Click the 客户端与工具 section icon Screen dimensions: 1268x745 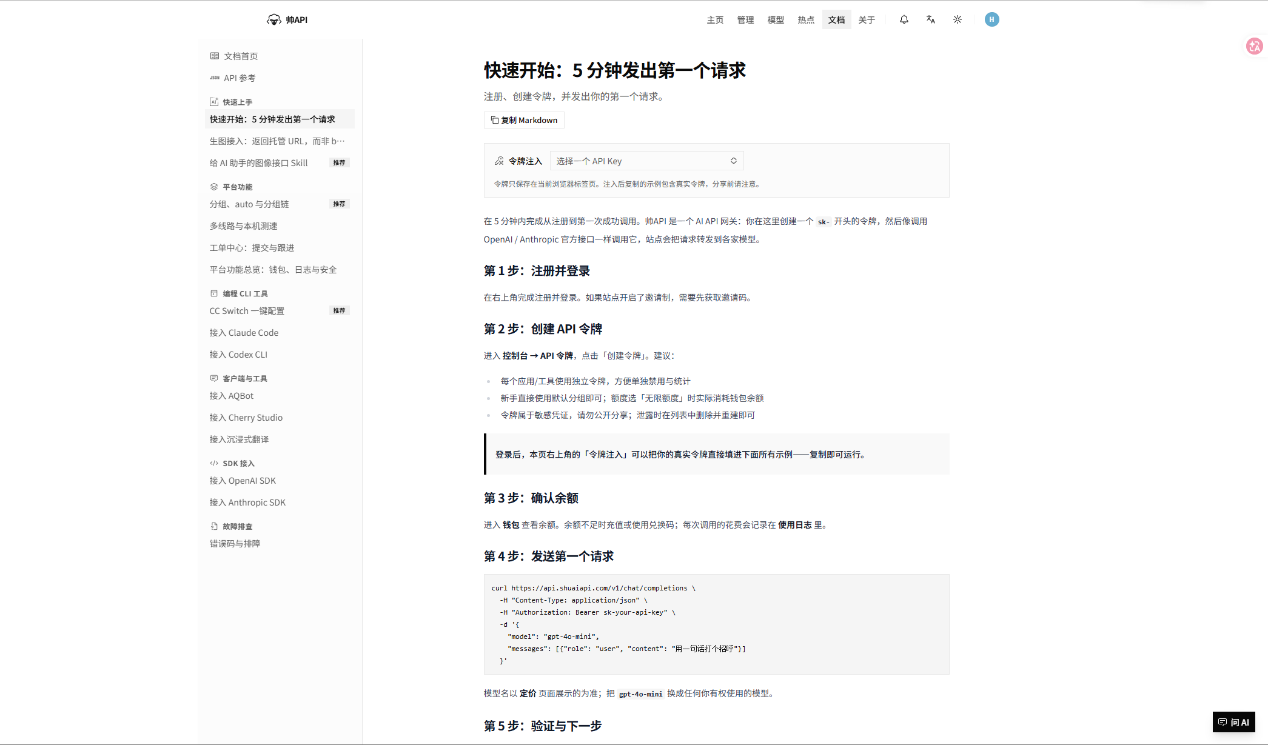(x=214, y=378)
